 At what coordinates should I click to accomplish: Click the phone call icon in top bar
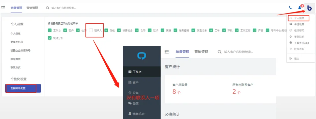click(x=290, y=8)
